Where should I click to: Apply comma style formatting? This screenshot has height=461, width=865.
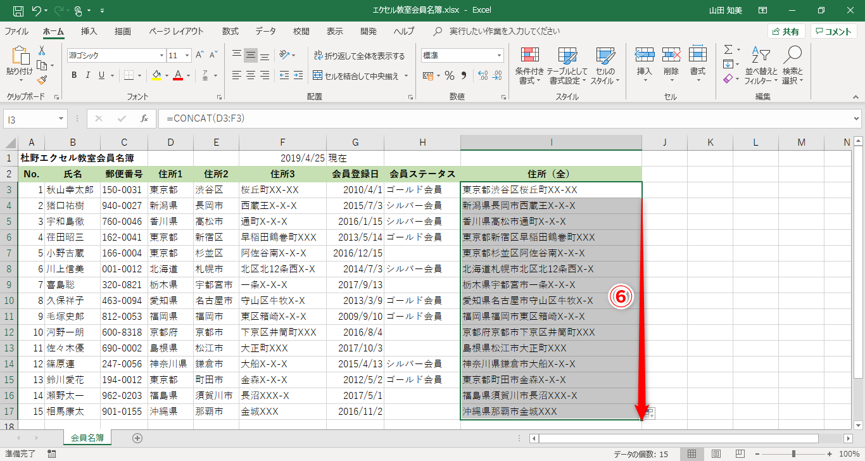pos(463,76)
